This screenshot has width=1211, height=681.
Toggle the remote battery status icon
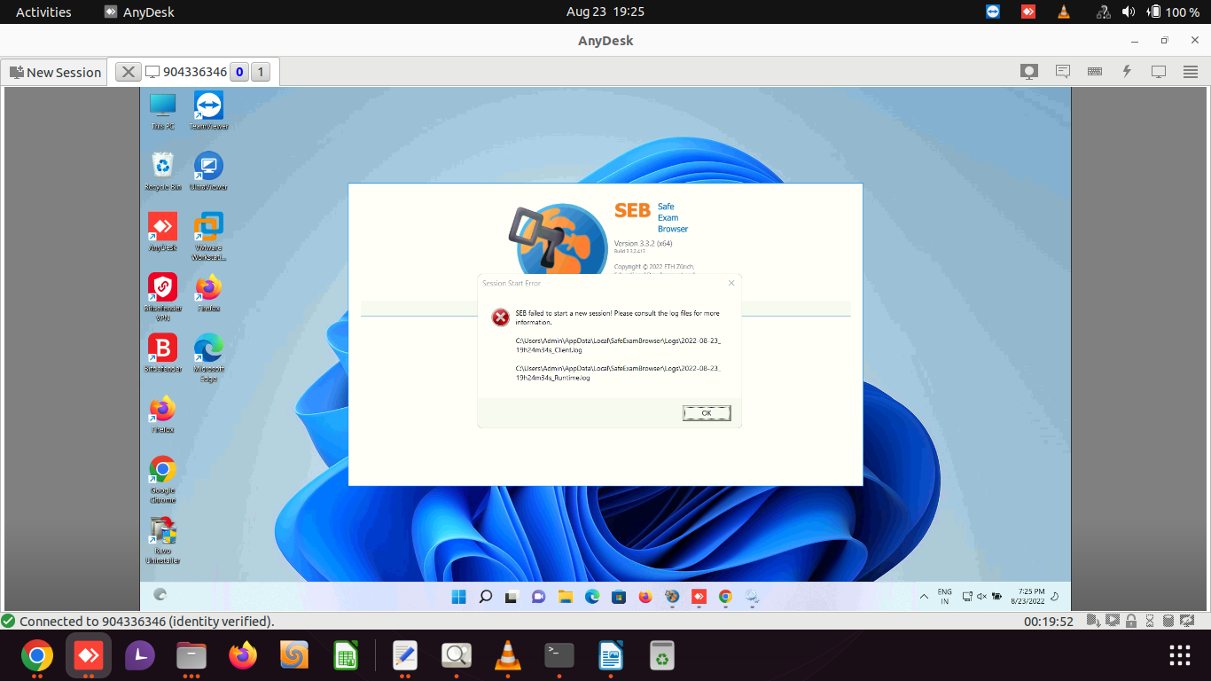point(996,596)
